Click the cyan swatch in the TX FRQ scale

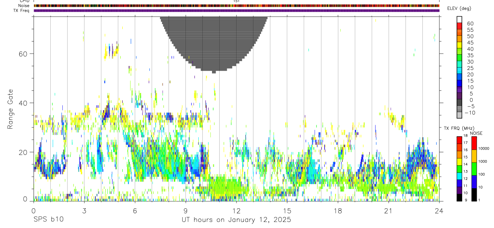[x=459, y=176]
